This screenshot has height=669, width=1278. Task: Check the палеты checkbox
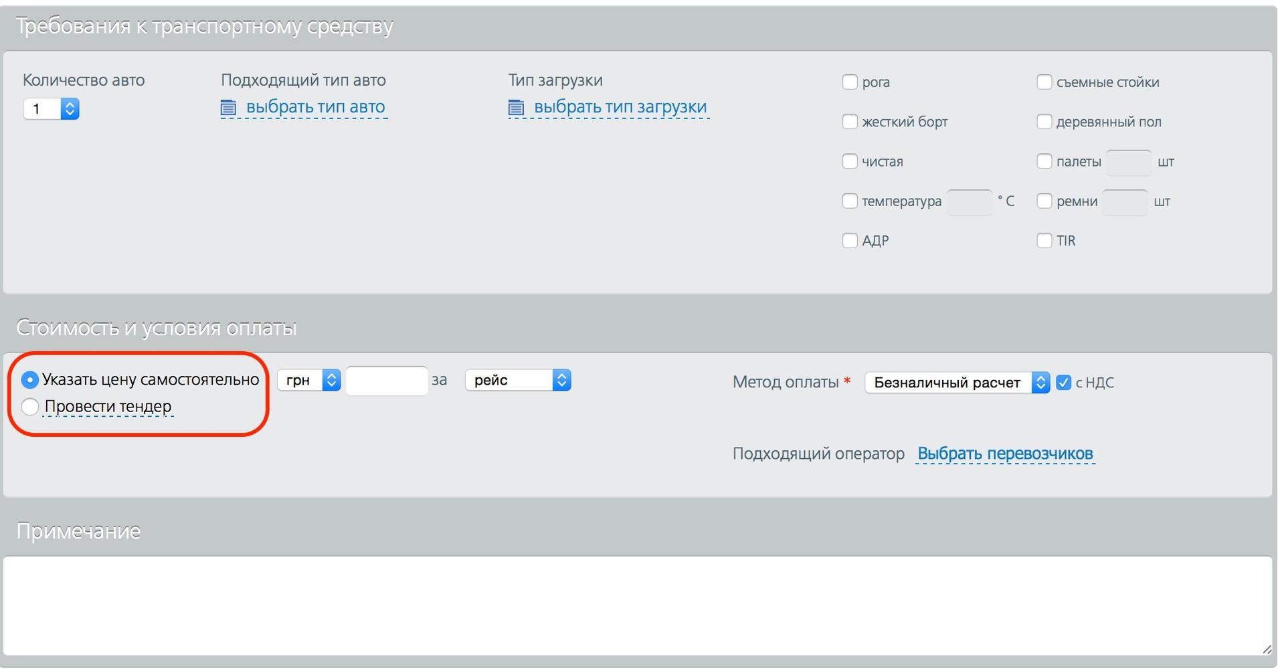point(1044,161)
